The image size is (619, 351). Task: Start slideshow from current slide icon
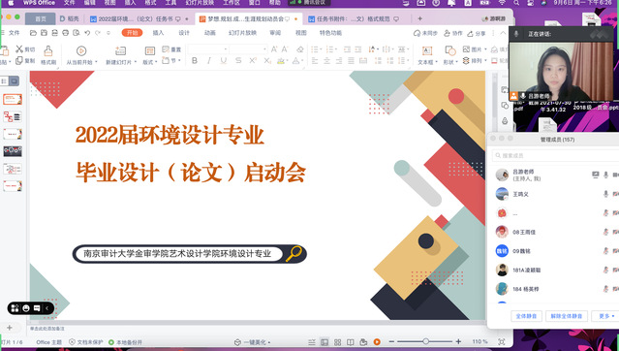(81, 50)
